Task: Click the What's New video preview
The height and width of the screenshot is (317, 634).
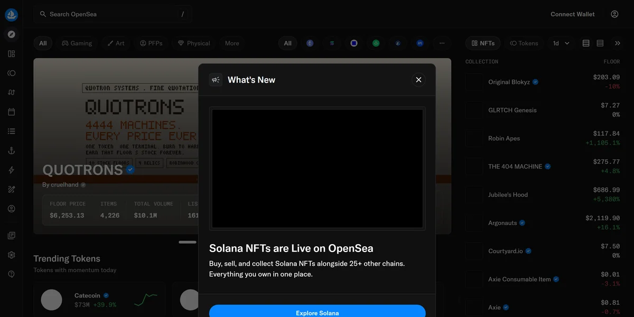Action: click(x=318, y=169)
